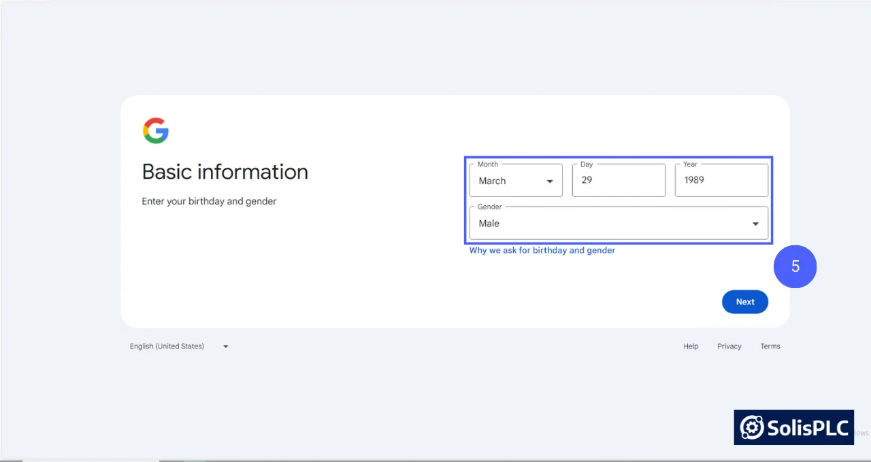
Task: Open 'Why we ask for birthday and gender' link
Action: [x=542, y=251]
